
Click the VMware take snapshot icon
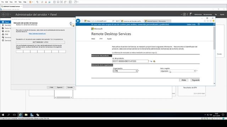(x=42, y=2)
